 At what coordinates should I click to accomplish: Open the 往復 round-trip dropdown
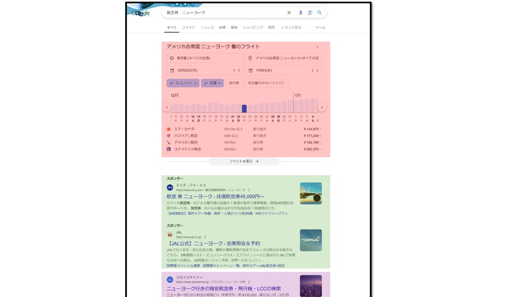click(212, 83)
